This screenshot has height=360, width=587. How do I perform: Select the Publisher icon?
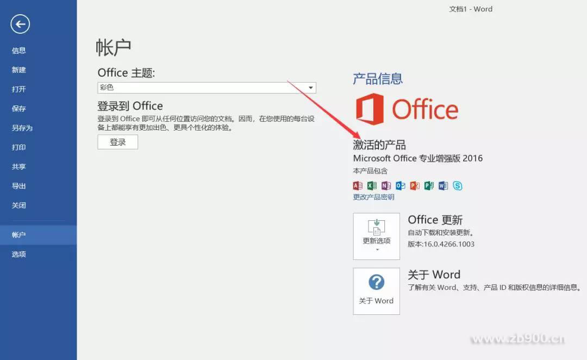(x=430, y=185)
